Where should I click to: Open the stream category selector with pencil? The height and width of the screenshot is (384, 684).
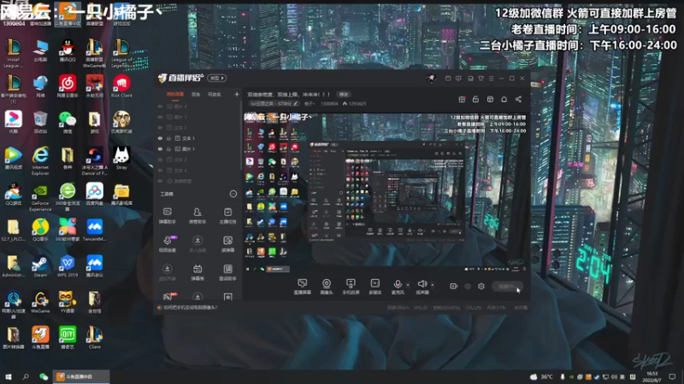[x=274, y=103]
